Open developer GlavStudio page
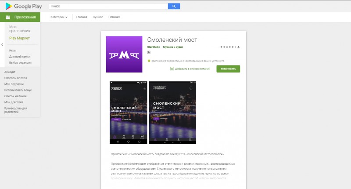Image resolution: width=351 pixels, height=189 pixels. [154, 47]
